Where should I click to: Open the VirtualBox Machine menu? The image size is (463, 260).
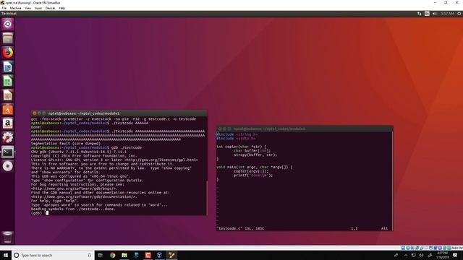tap(16, 8)
